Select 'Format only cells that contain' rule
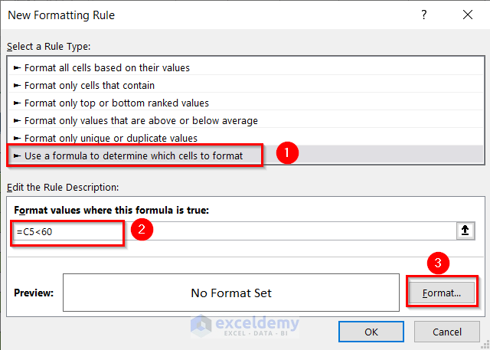 pos(90,85)
